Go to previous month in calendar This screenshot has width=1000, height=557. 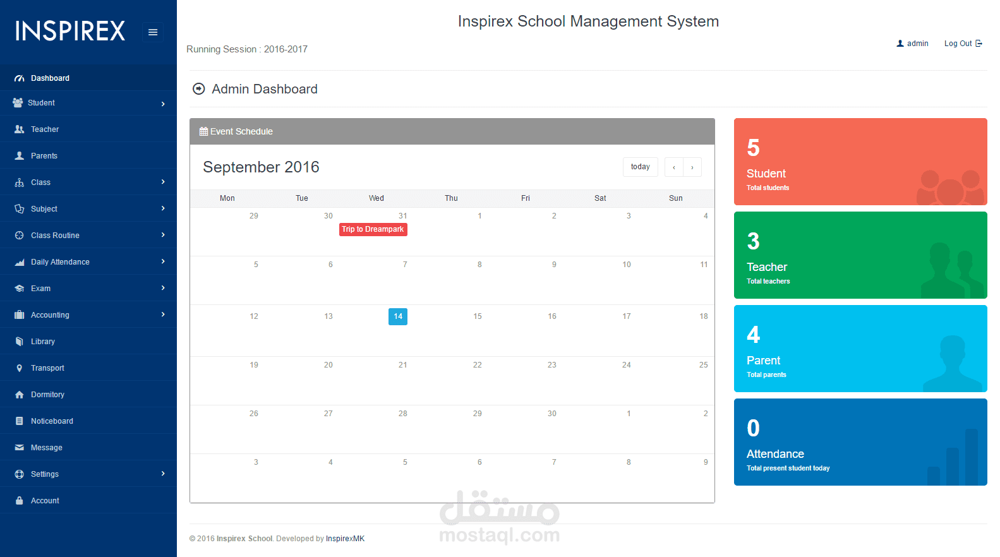(674, 167)
